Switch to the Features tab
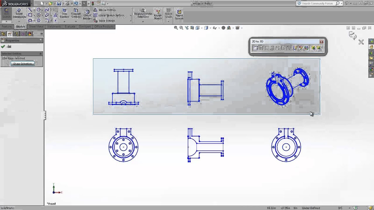The image size is (374, 210). (7, 27)
